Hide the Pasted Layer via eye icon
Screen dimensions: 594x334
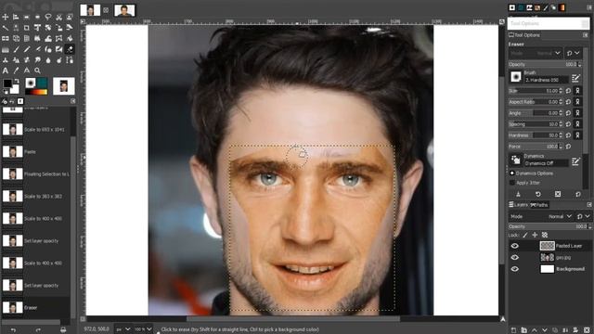tap(514, 246)
